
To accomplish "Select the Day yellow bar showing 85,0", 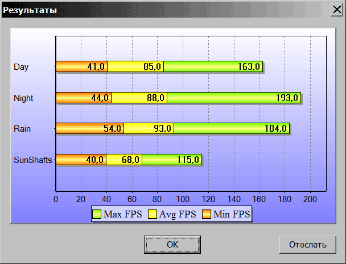I will pyautogui.click(x=135, y=67).
